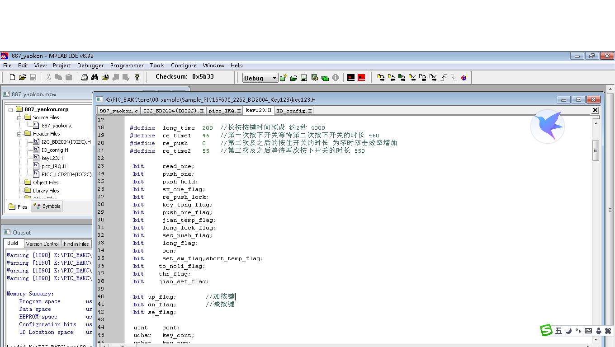Click the yellow Help question mark icon
Viewport: 615px width, 347px height.
tap(137, 77)
